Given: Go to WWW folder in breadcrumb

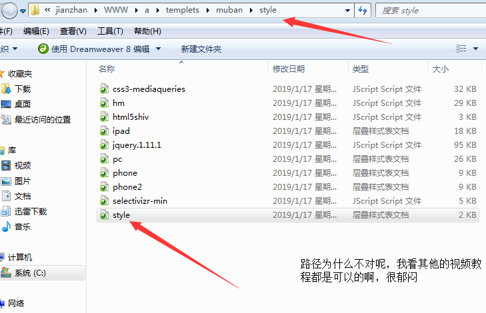Looking at the screenshot, I should point(116,10).
